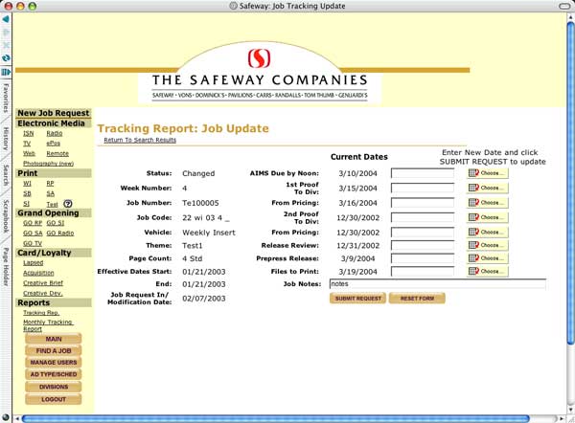Viewport: 575px width, 423px height.
Task: Click the Job Notes text field
Action: pos(438,284)
